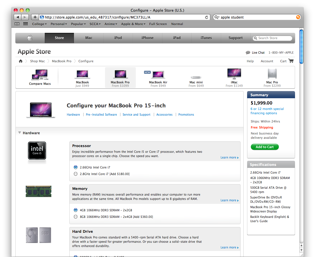Add bookmark with the plus button
This screenshot has height=257, width=315.
(35, 17)
